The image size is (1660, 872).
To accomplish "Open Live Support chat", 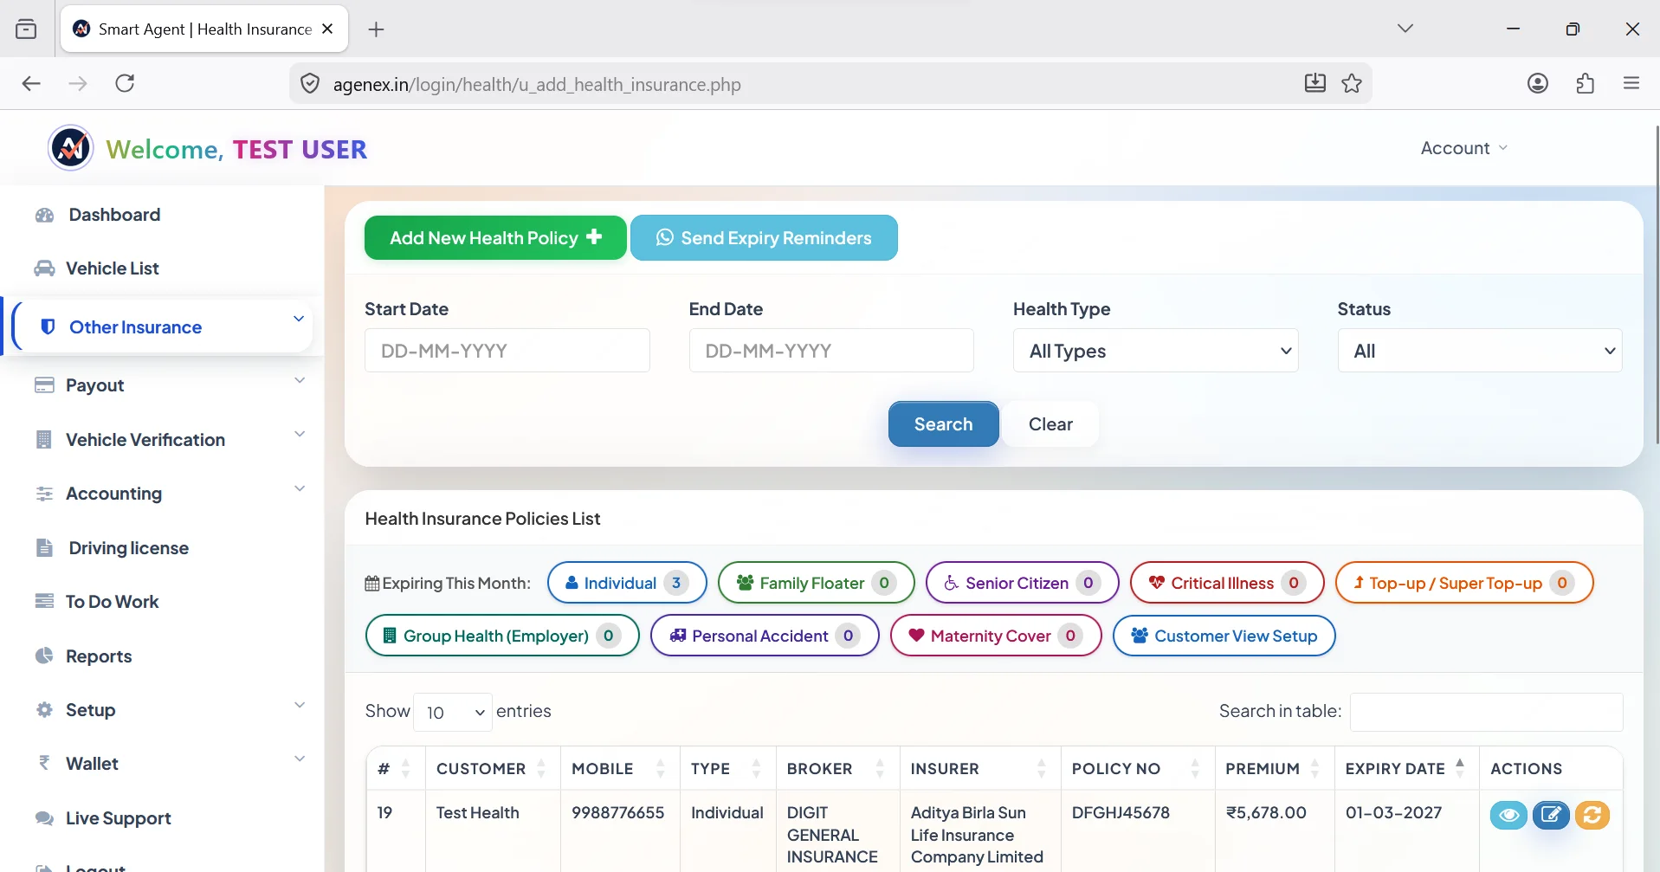I will 118,817.
